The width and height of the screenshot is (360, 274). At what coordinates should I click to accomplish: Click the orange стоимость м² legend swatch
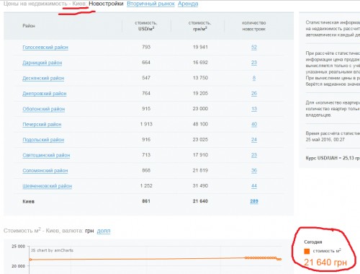click(x=307, y=251)
